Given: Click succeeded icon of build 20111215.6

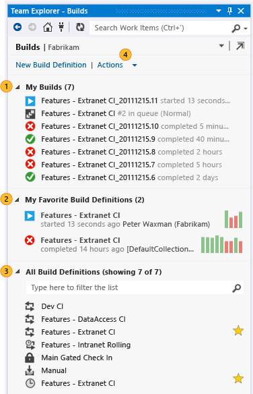Looking at the screenshot, I should point(30,177).
